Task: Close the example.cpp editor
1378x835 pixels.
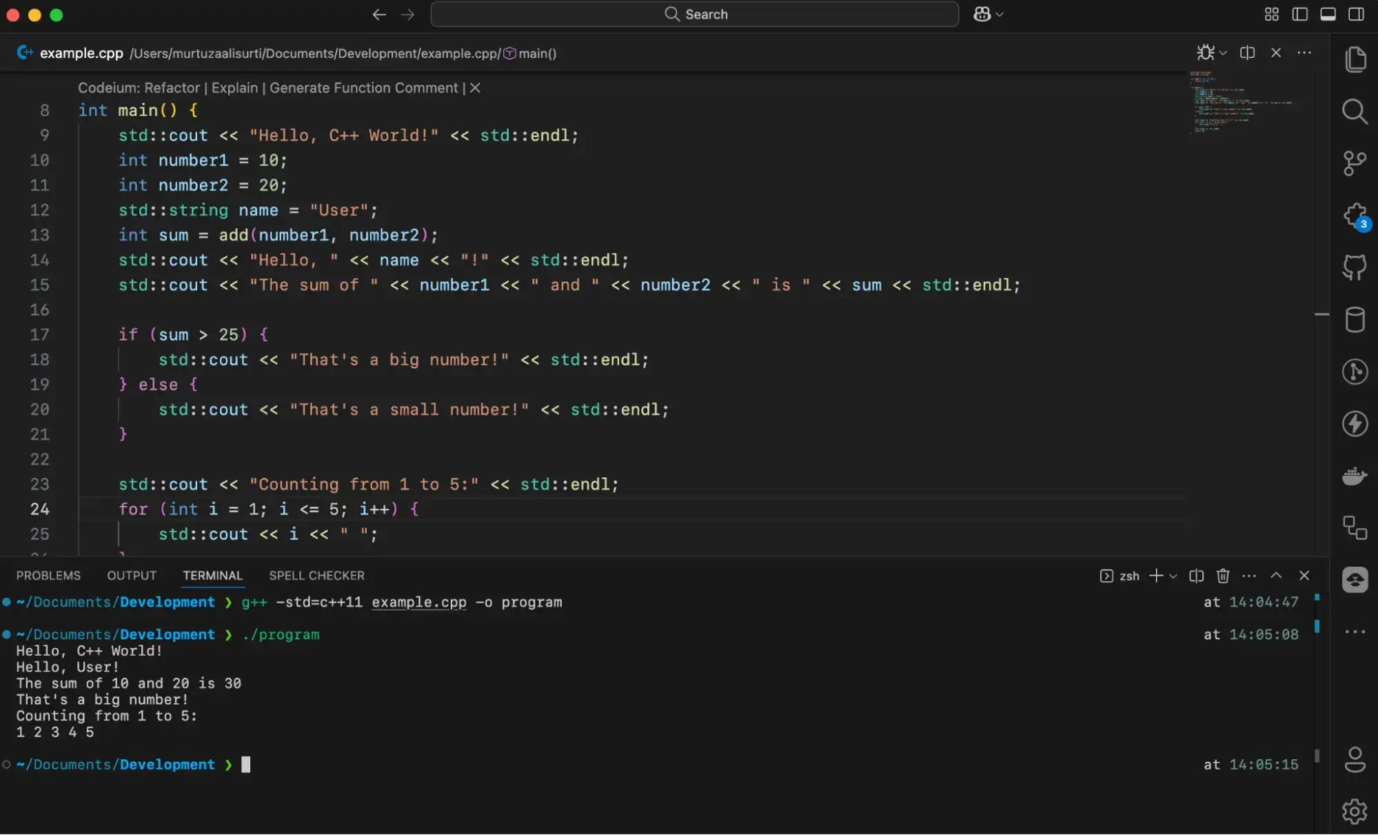Action: coord(1276,52)
